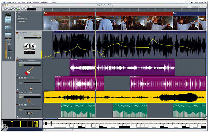
Task: Click the Bus 1 send level knob
Action: tap(11, 27)
